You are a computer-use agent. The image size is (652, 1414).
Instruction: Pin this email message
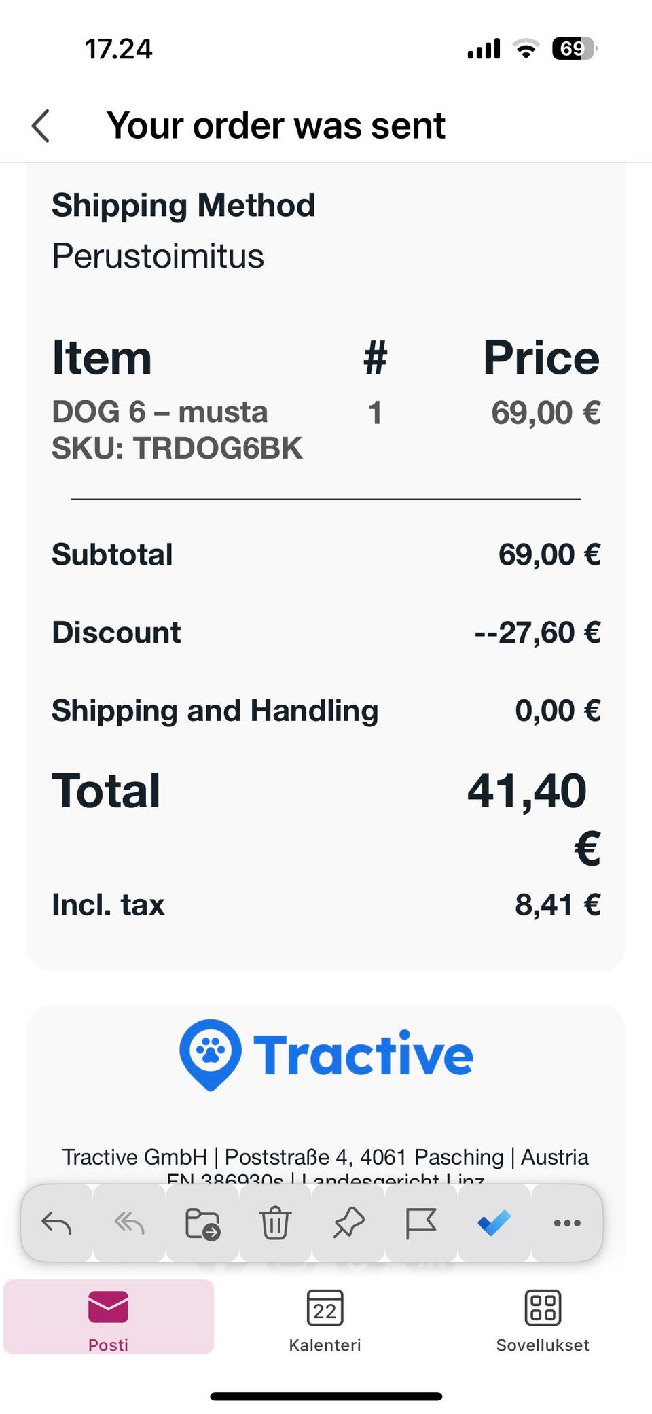point(348,1223)
